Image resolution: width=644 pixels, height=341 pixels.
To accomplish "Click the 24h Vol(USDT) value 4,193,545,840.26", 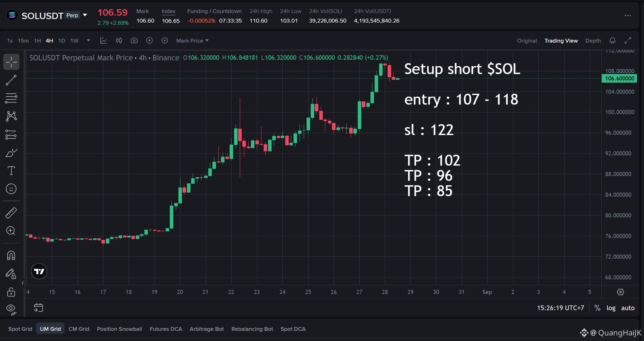I will [x=377, y=21].
